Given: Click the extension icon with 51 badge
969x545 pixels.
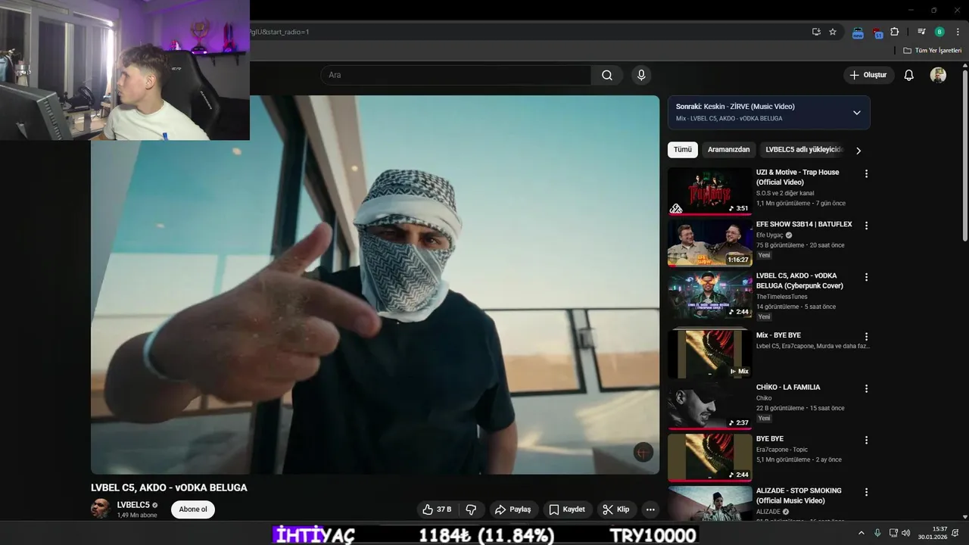Looking at the screenshot, I should coord(877,33).
